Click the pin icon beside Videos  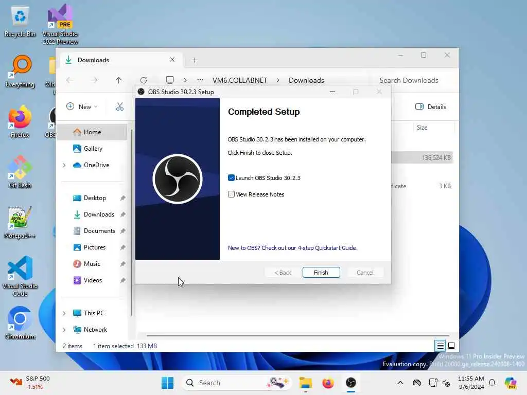coord(122,280)
